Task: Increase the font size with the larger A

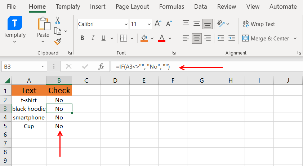Action: 158,24
